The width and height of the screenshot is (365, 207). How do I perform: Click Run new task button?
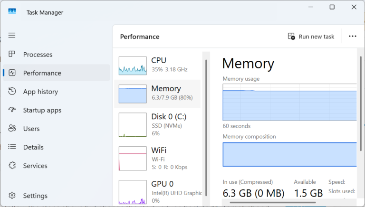[311, 37]
